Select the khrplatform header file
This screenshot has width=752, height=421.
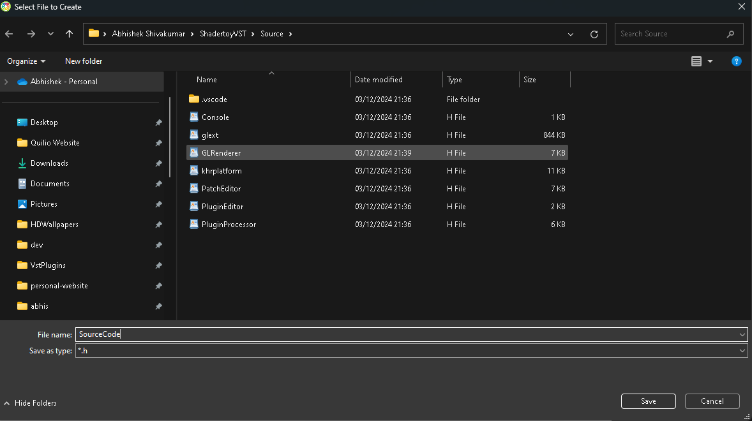tap(377, 170)
